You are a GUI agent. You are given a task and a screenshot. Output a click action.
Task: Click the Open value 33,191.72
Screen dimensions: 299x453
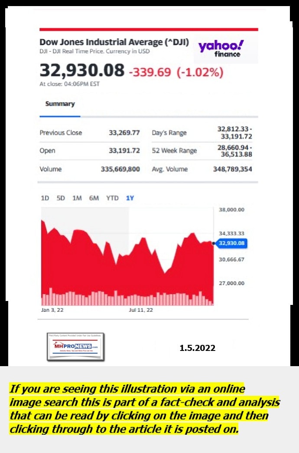click(x=124, y=151)
